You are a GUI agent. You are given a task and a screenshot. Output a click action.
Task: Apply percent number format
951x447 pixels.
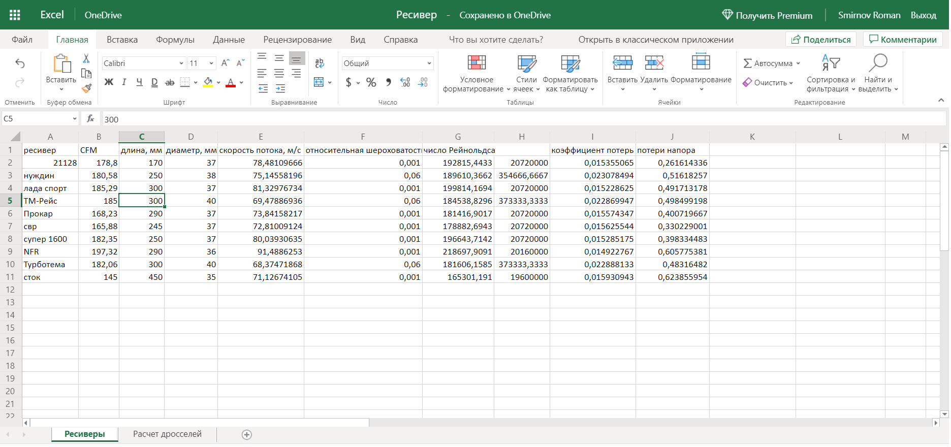coord(371,82)
